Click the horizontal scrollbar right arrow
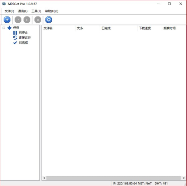Screen dimensions: 187x186 pos(184,178)
